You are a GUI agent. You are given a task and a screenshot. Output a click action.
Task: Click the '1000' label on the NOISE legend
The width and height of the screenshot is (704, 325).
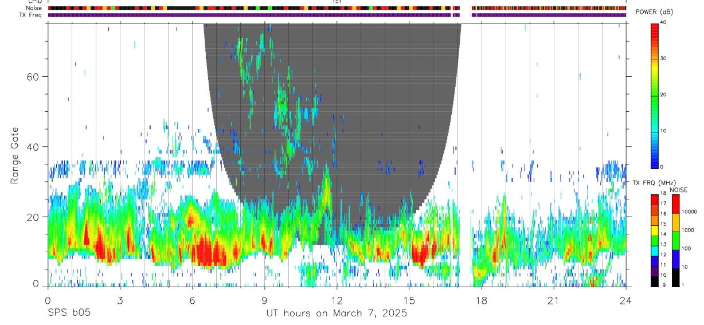(688, 230)
